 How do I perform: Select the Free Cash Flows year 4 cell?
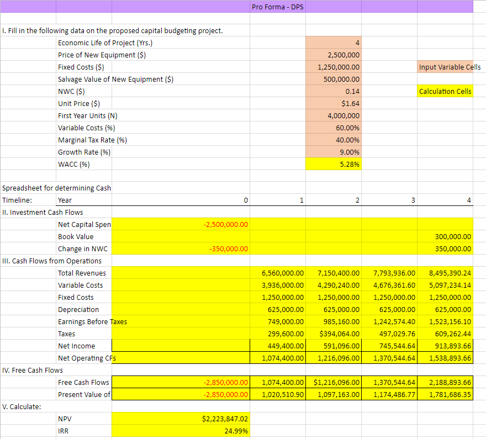click(x=445, y=383)
